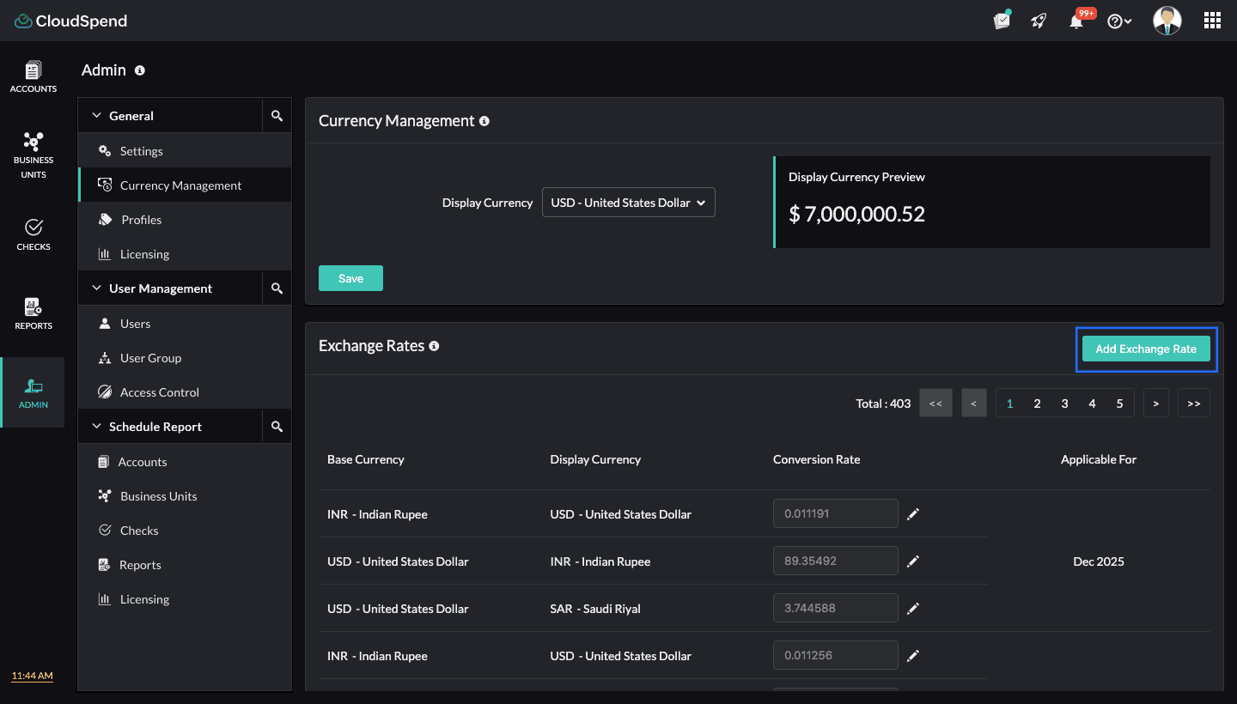
Task: Open the Profiles settings page
Action: click(143, 219)
